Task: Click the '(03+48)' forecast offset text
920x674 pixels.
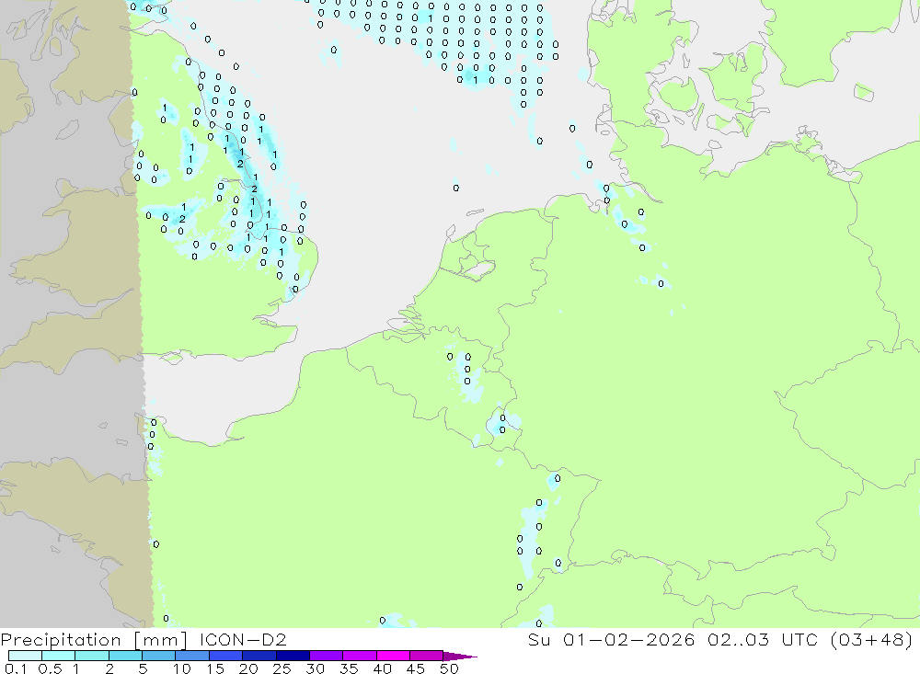Action: point(871,640)
